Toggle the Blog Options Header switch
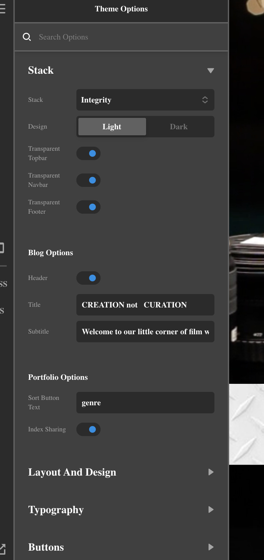 (88, 278)
